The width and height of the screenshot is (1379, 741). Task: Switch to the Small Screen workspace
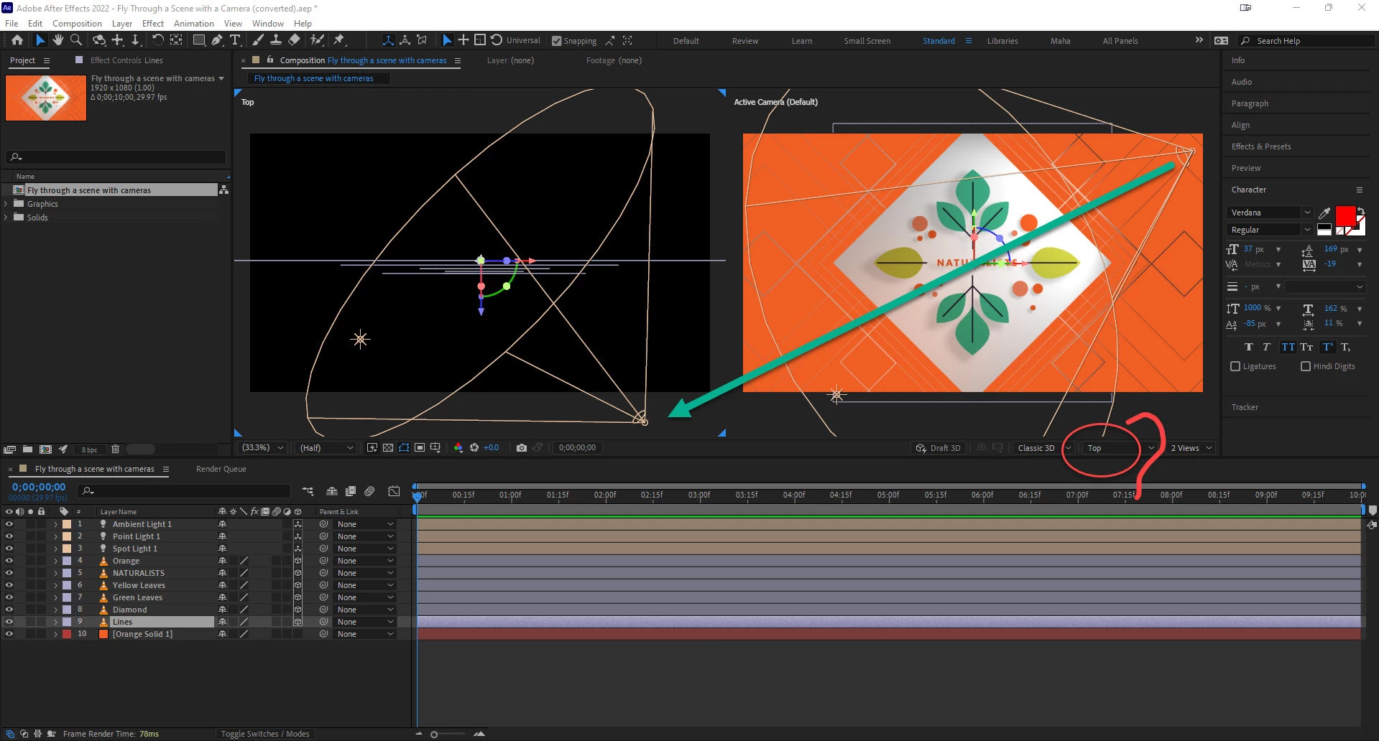point(867,41)
